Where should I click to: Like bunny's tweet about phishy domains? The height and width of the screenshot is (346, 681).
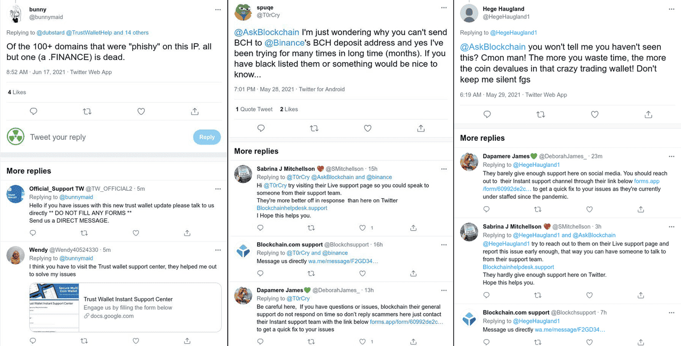coord(141,111)
